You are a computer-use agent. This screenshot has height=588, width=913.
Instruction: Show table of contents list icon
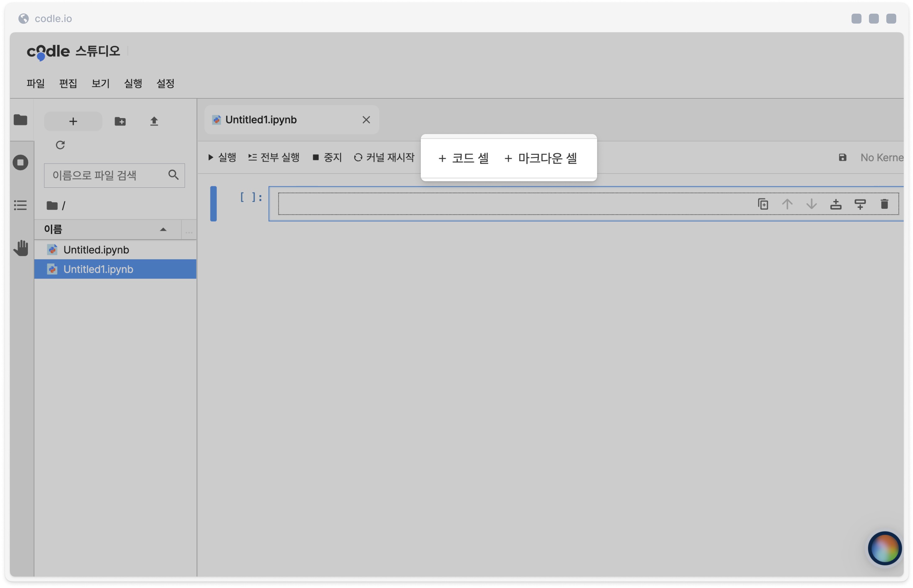20,205
